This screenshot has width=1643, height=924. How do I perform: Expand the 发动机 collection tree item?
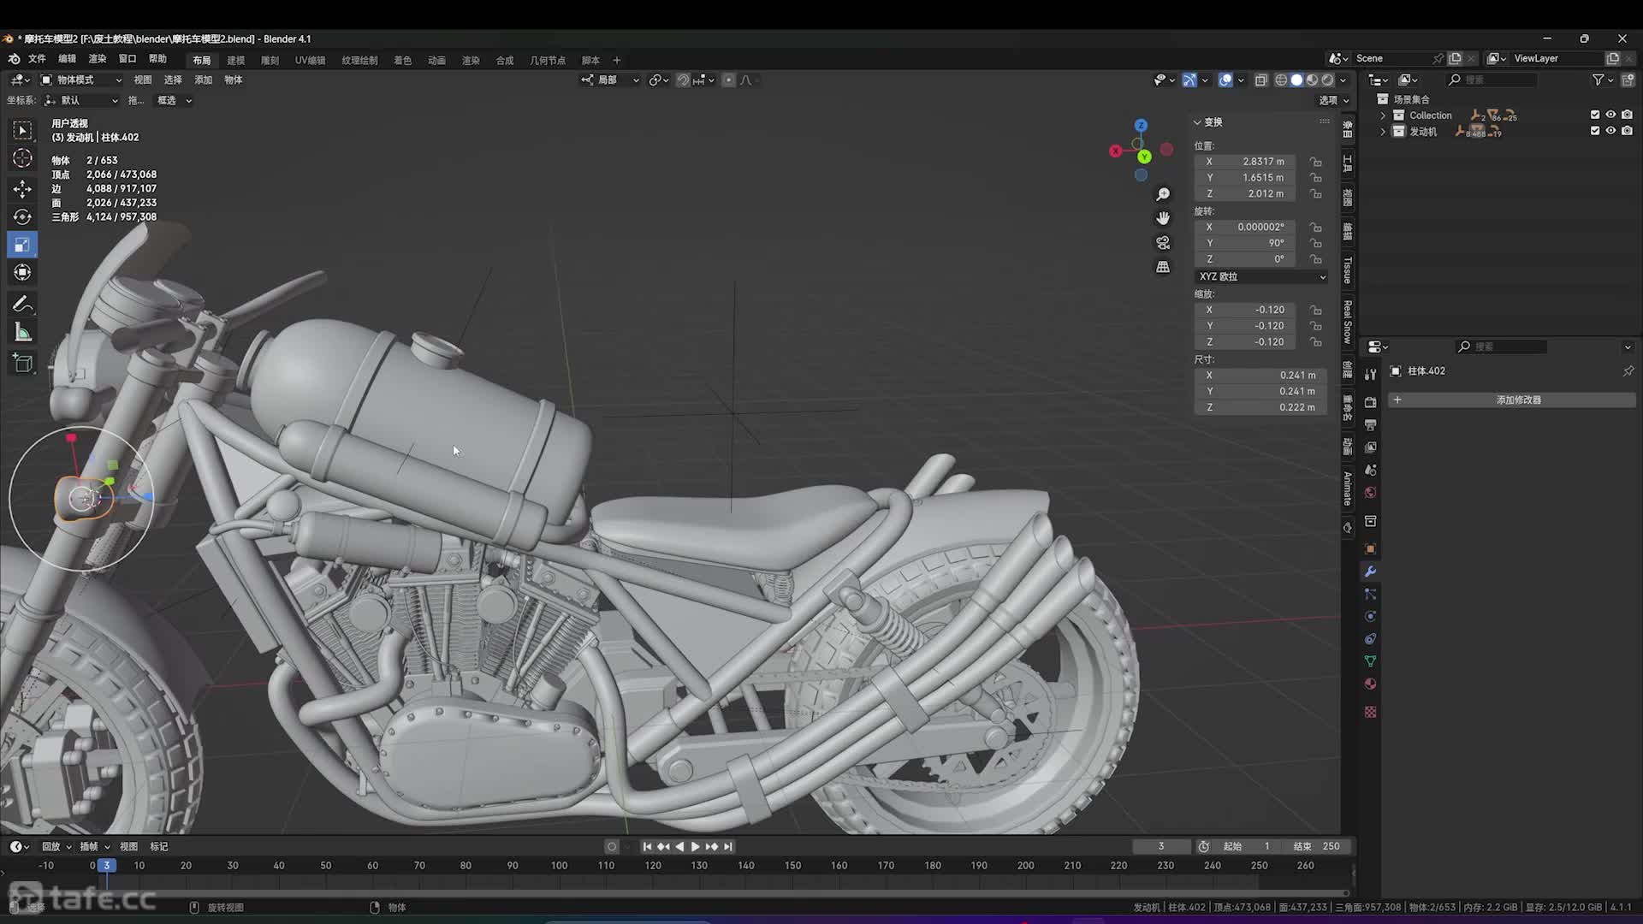point(1383,132)
